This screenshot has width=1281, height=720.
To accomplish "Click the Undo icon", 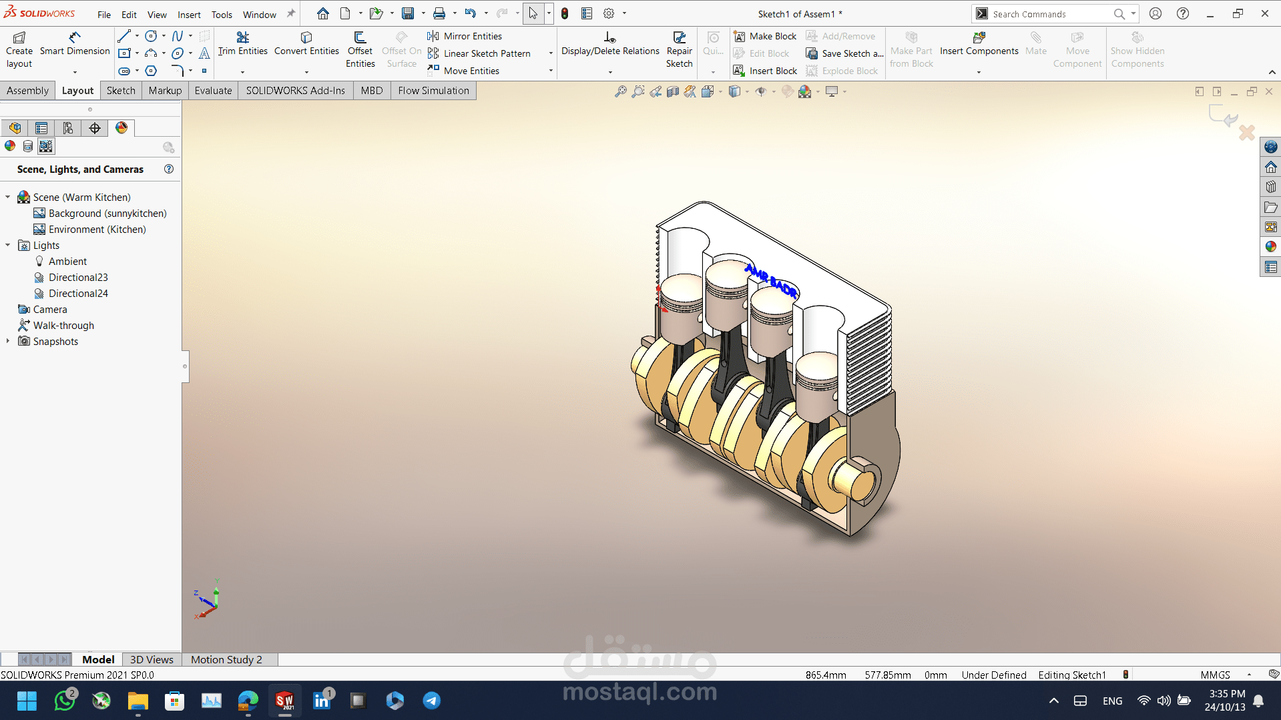I will tap(471, 13).
